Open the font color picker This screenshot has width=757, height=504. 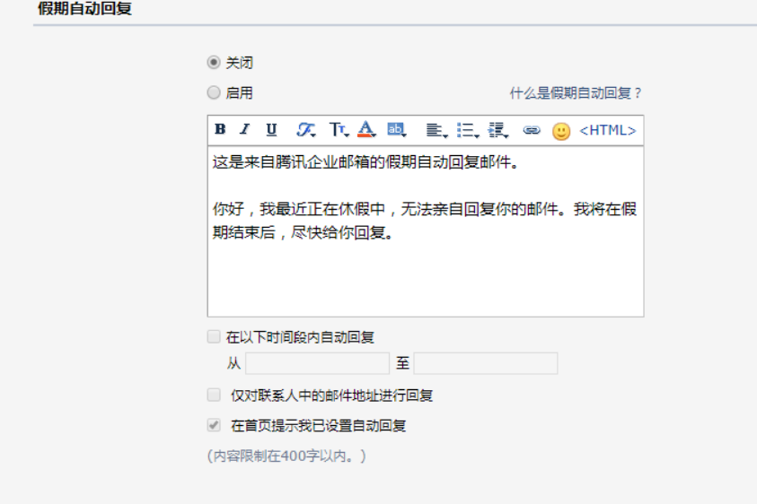click(366, 130)
